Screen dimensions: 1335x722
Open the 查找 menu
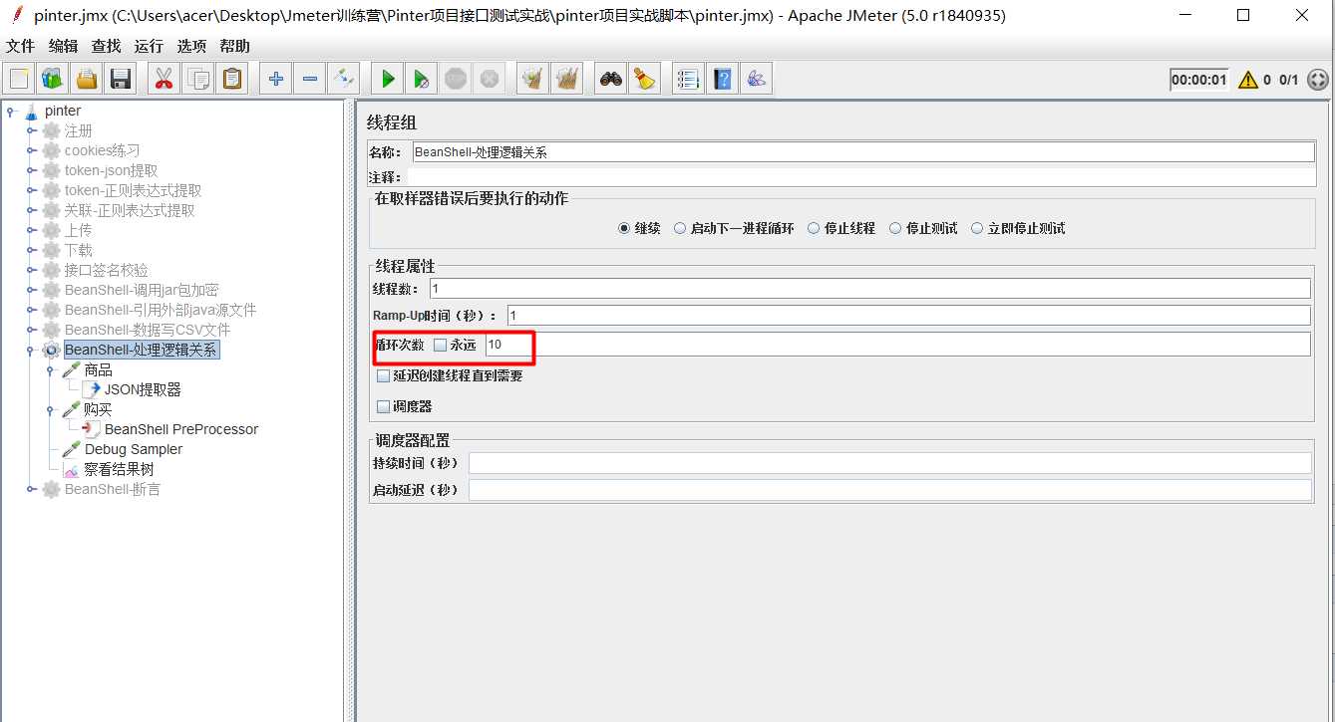pos(106,46)
